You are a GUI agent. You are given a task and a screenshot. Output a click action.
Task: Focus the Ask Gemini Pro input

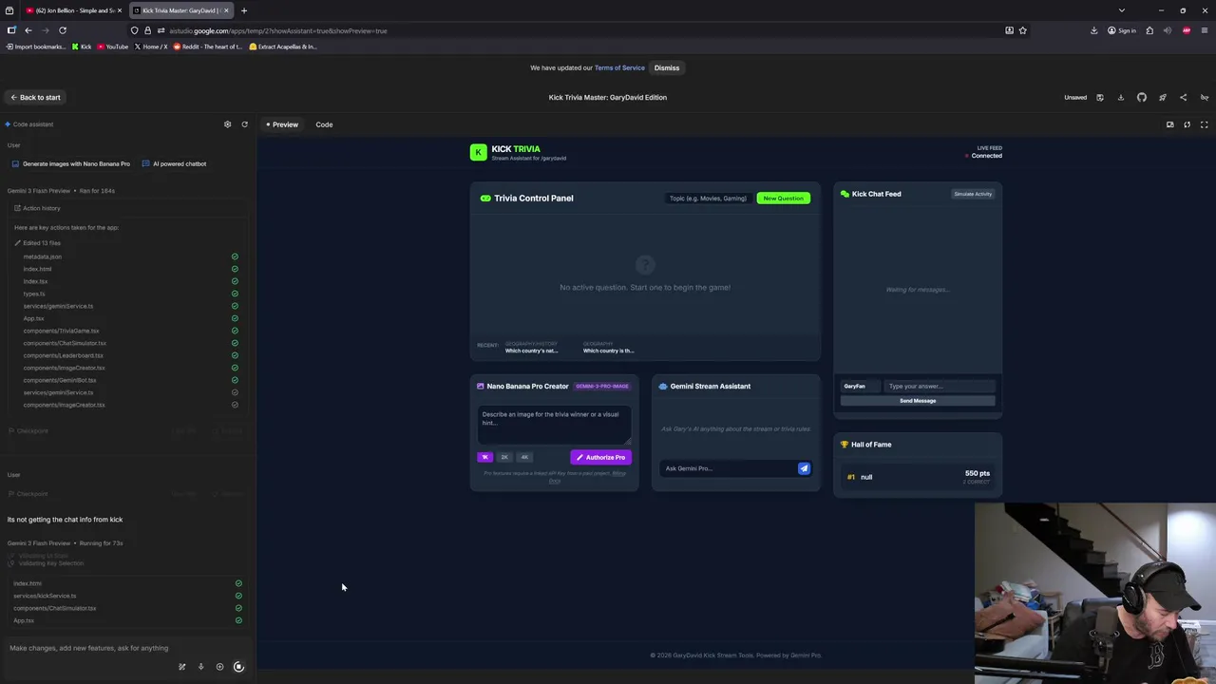pos(728,468)
